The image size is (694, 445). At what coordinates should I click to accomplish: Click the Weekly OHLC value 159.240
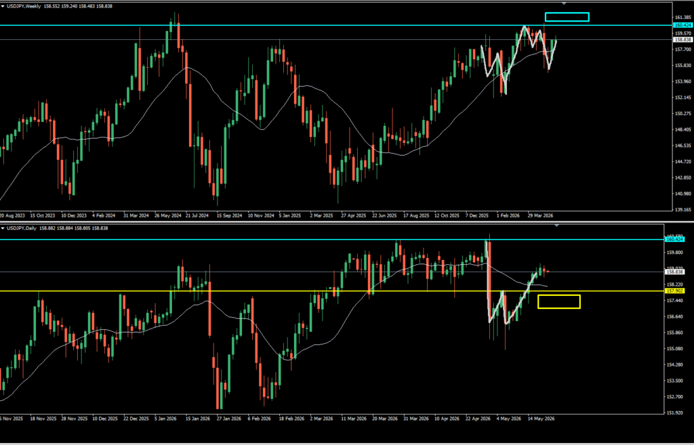pyautogui.click(x=70, y=6)
